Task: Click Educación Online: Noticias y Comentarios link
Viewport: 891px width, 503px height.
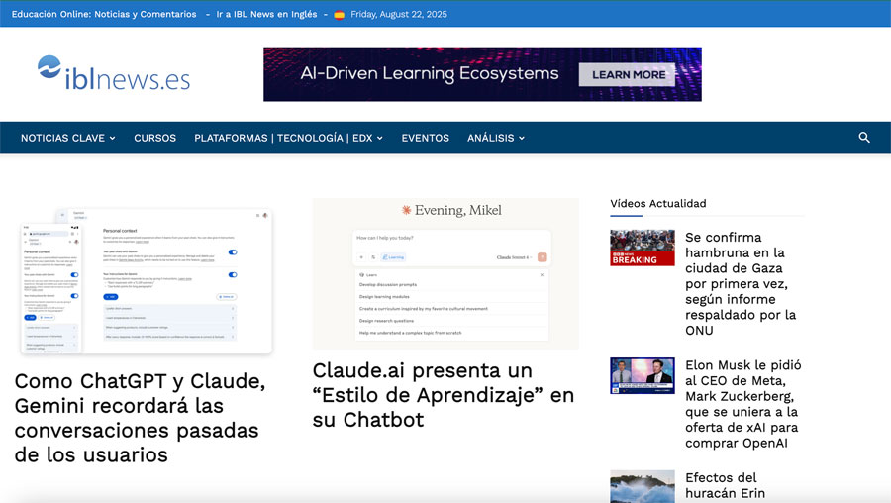Action: (104, 14)
